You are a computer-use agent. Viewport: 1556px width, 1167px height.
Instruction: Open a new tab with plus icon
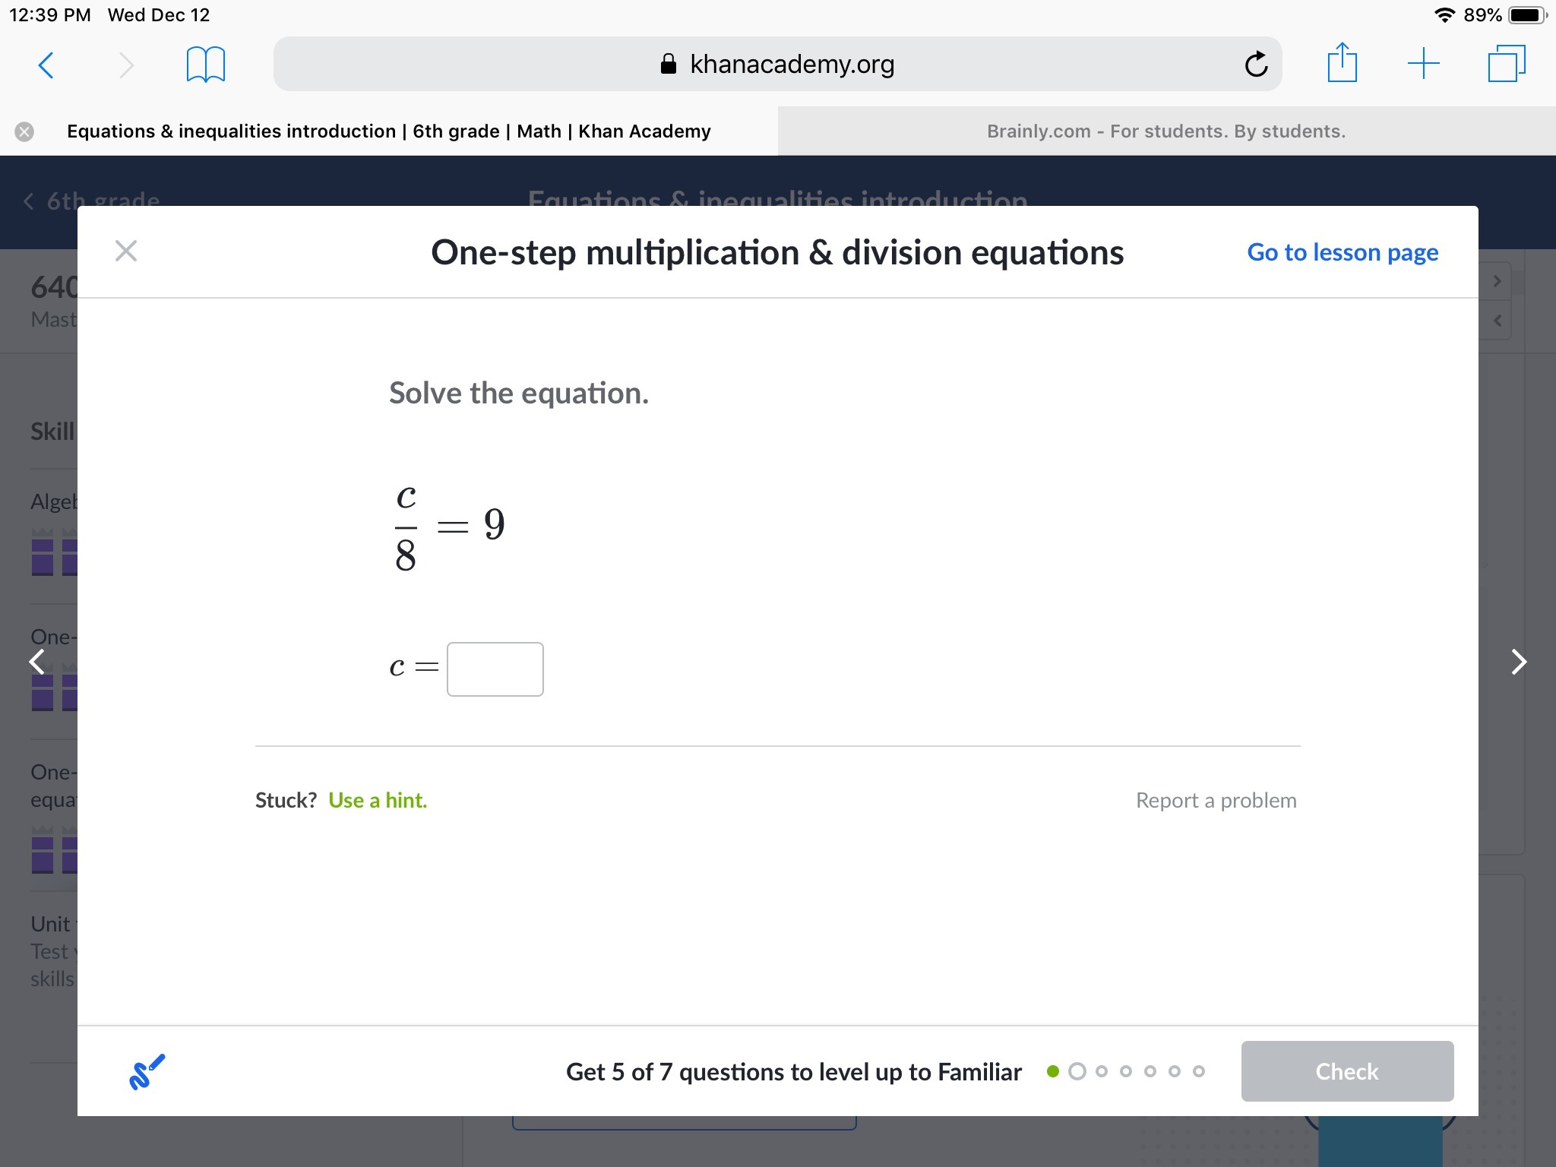1423,64
